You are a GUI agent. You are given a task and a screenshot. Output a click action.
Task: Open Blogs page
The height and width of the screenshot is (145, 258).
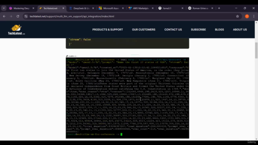coord(219,29)
